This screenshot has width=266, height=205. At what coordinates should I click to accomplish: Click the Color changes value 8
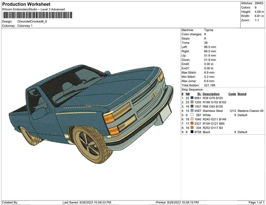point(205,34)
